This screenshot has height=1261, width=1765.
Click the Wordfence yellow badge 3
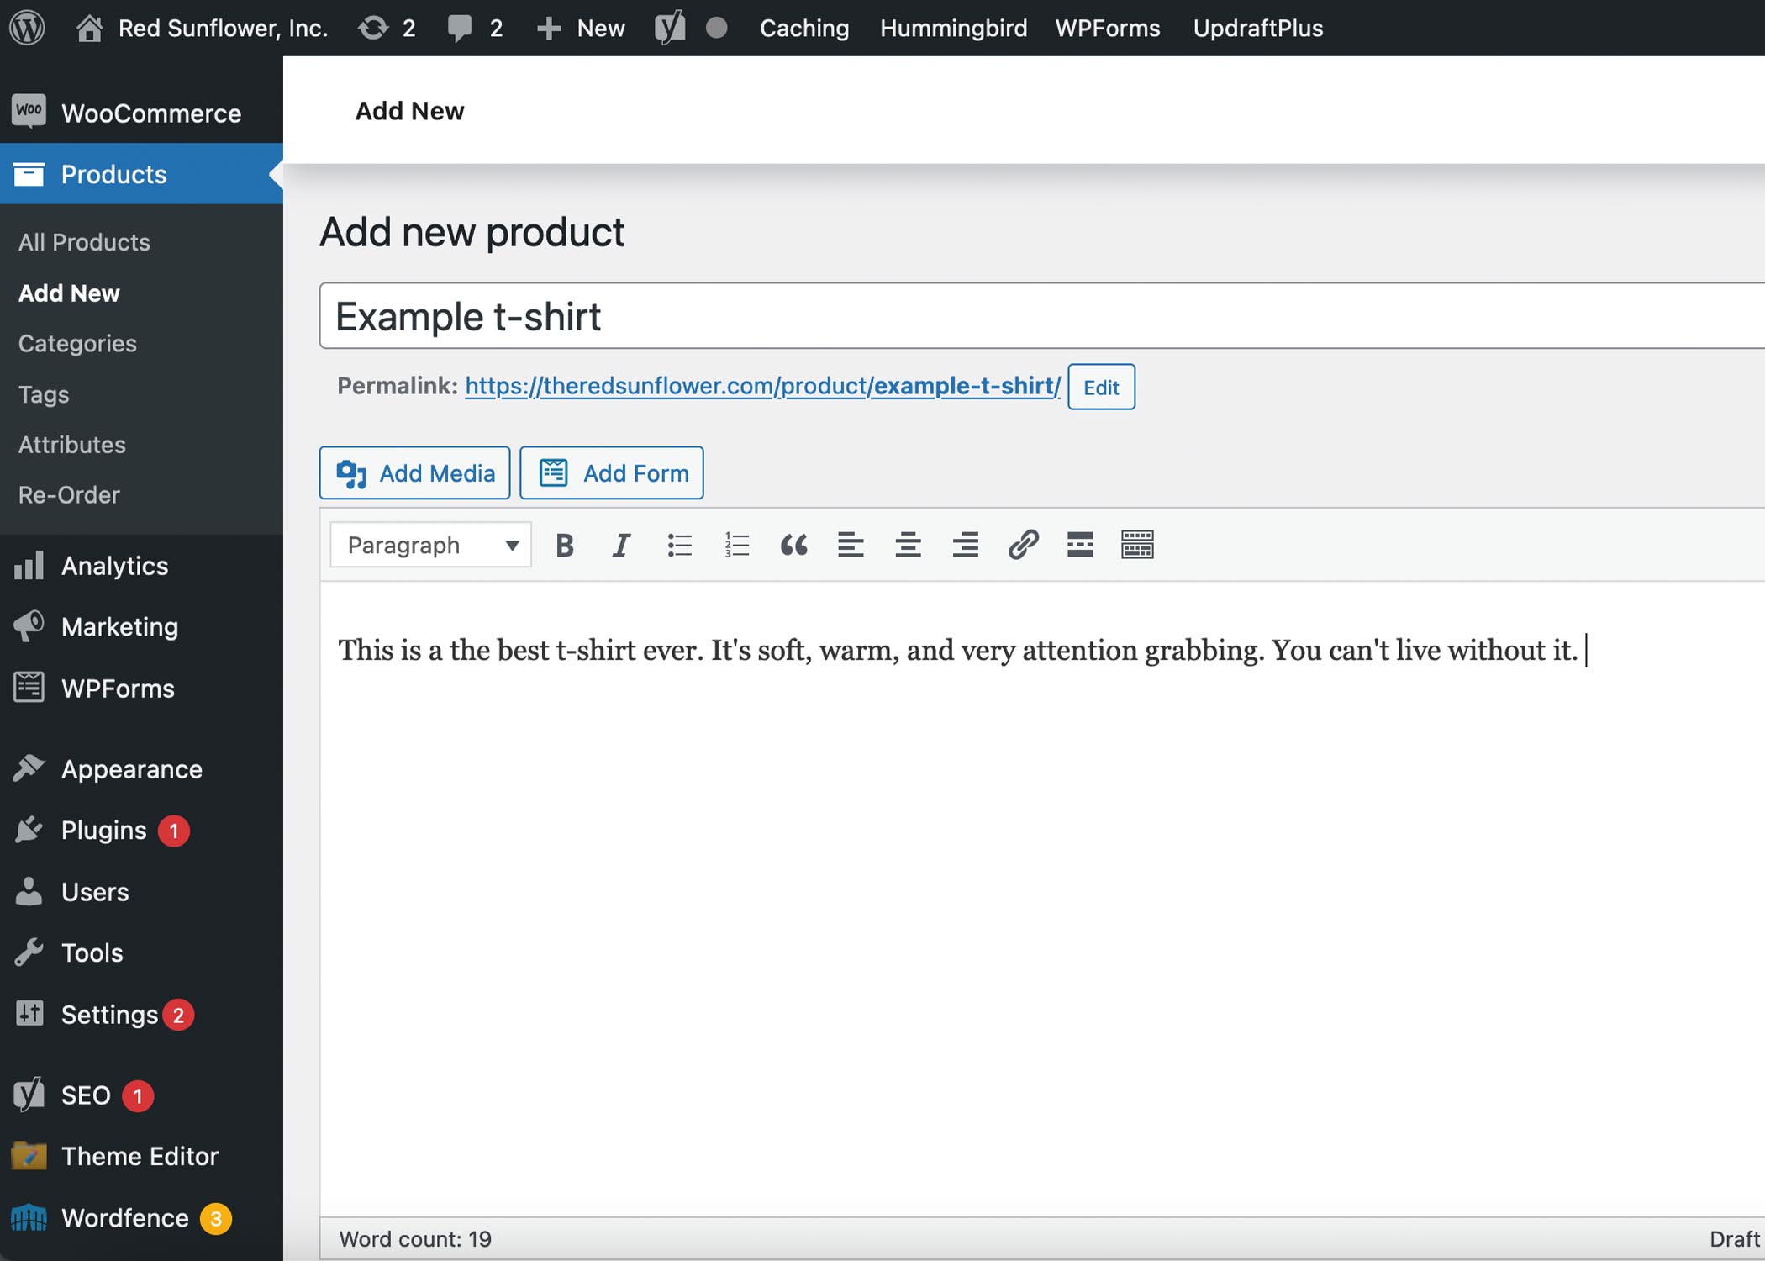pyautogui.click(x=216, y=1218)
